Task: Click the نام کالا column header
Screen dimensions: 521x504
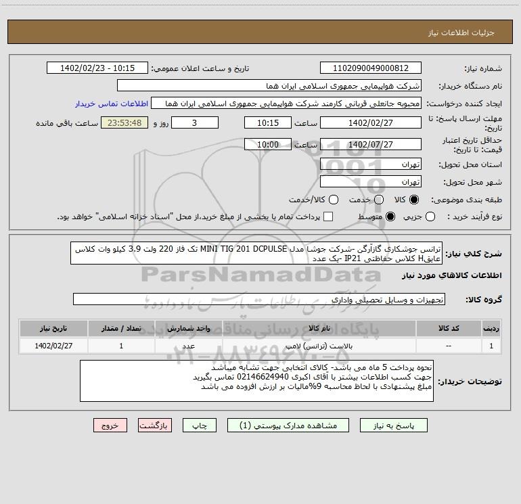Action: tap(319, 328)
